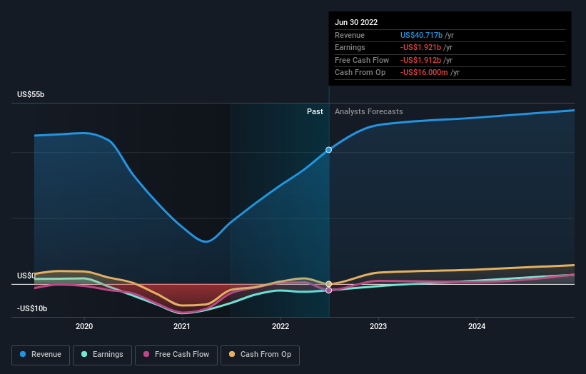The image size is (586, 374).
Task: Click the Analysts Forecasts label
Action: point(369,112)
